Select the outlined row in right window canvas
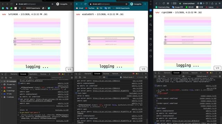Viewport: 222px width, 124px height. (x=188, y=43)
